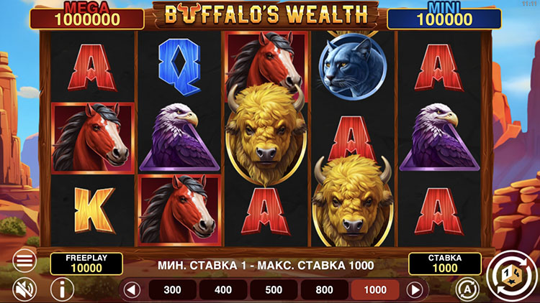Click the СТАВКА 1000 bet display
540x303 pixels.
445,264
